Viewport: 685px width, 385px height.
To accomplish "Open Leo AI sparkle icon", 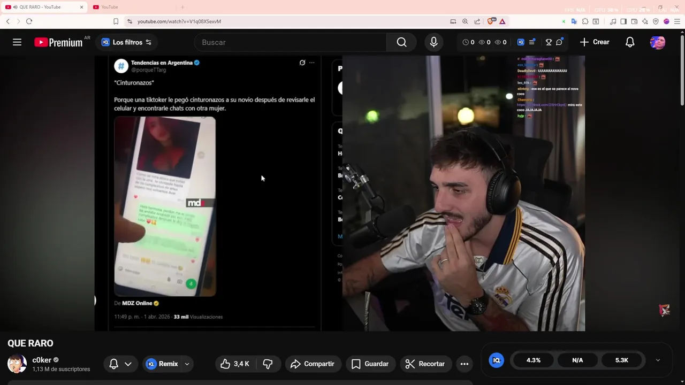I will tap(645, 21).
